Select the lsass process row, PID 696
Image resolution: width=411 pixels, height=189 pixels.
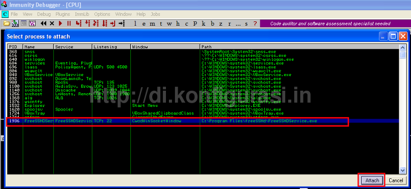(x=203, y=67)
